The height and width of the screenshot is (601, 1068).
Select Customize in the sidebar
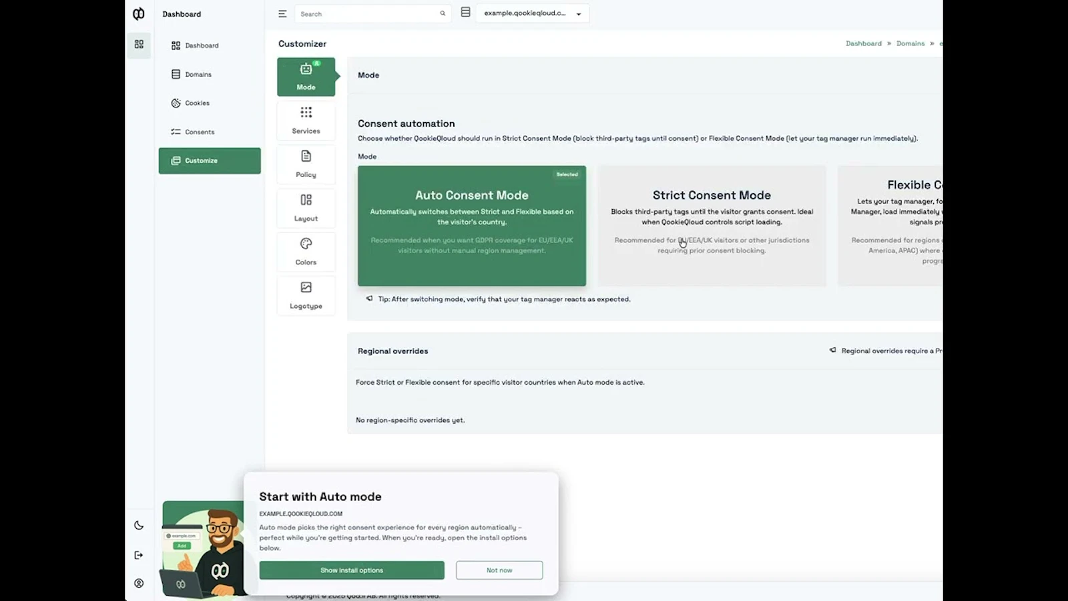pyautogui.click(x=210, y=161)
